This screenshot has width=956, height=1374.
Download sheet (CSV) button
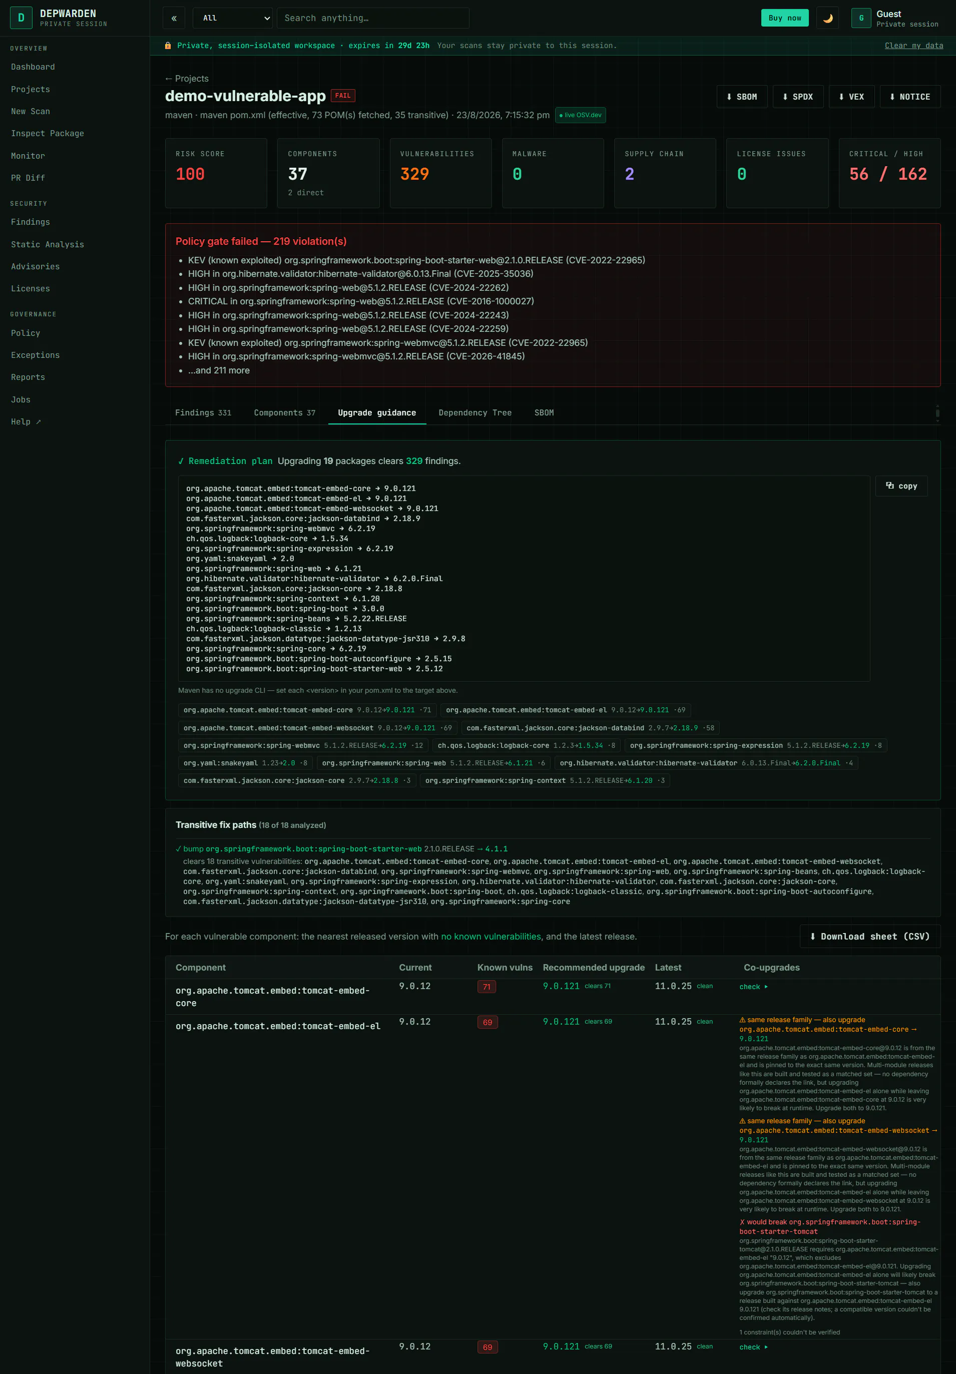870,937
